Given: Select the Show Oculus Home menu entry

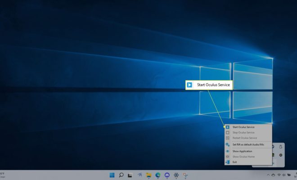Looking at the screenshot, I should (248, 157).
